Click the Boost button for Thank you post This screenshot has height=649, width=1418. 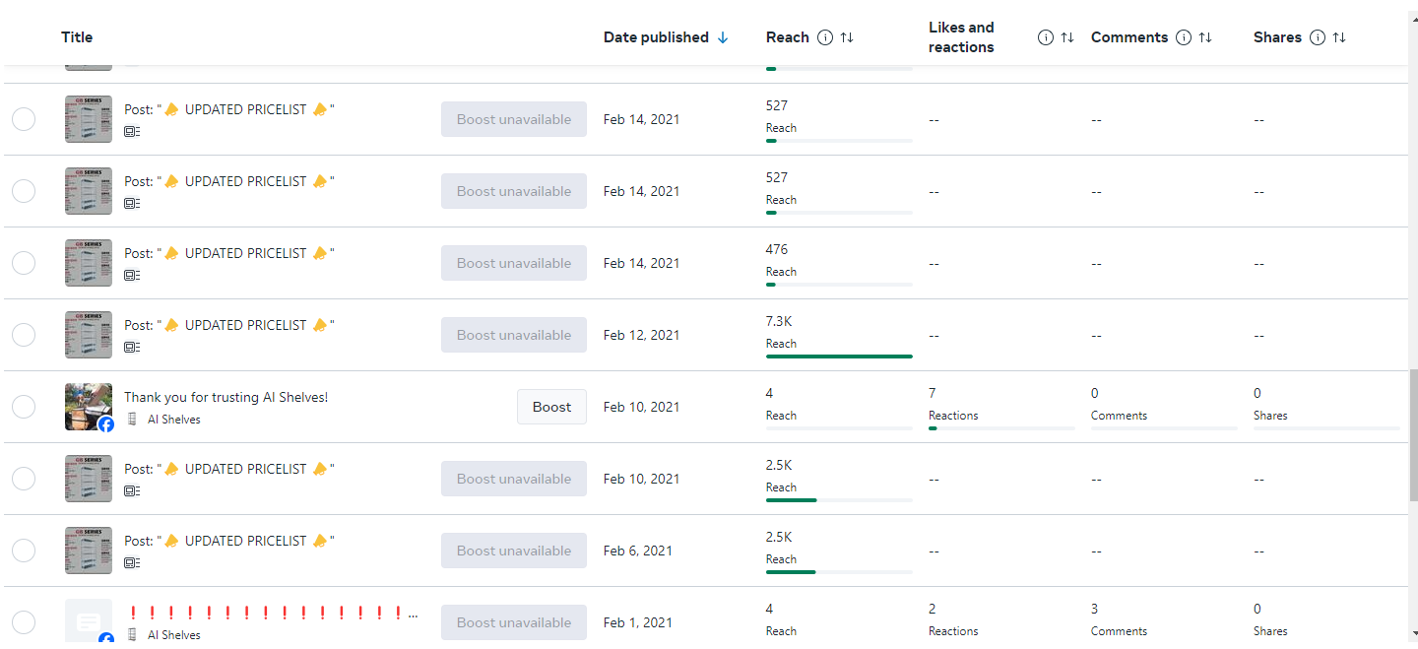551,407
